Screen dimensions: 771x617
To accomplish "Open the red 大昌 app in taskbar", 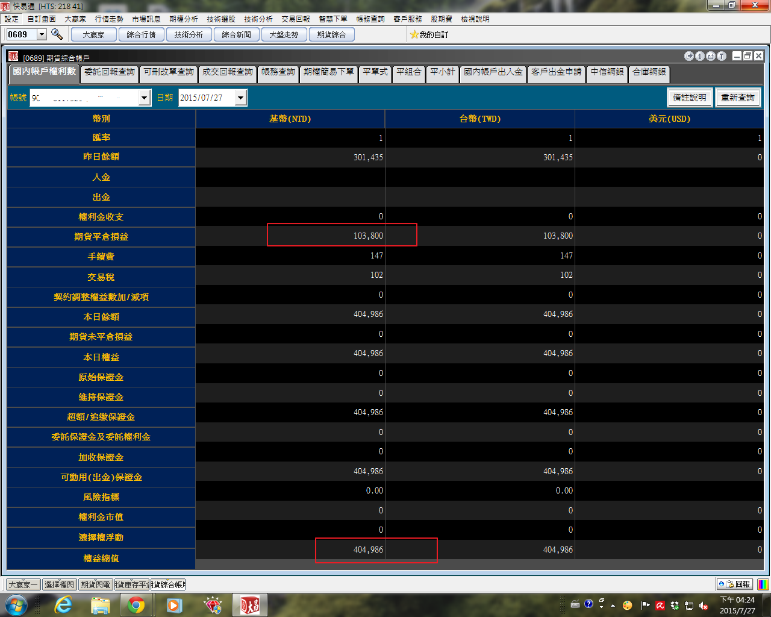I will coord(249,605).
